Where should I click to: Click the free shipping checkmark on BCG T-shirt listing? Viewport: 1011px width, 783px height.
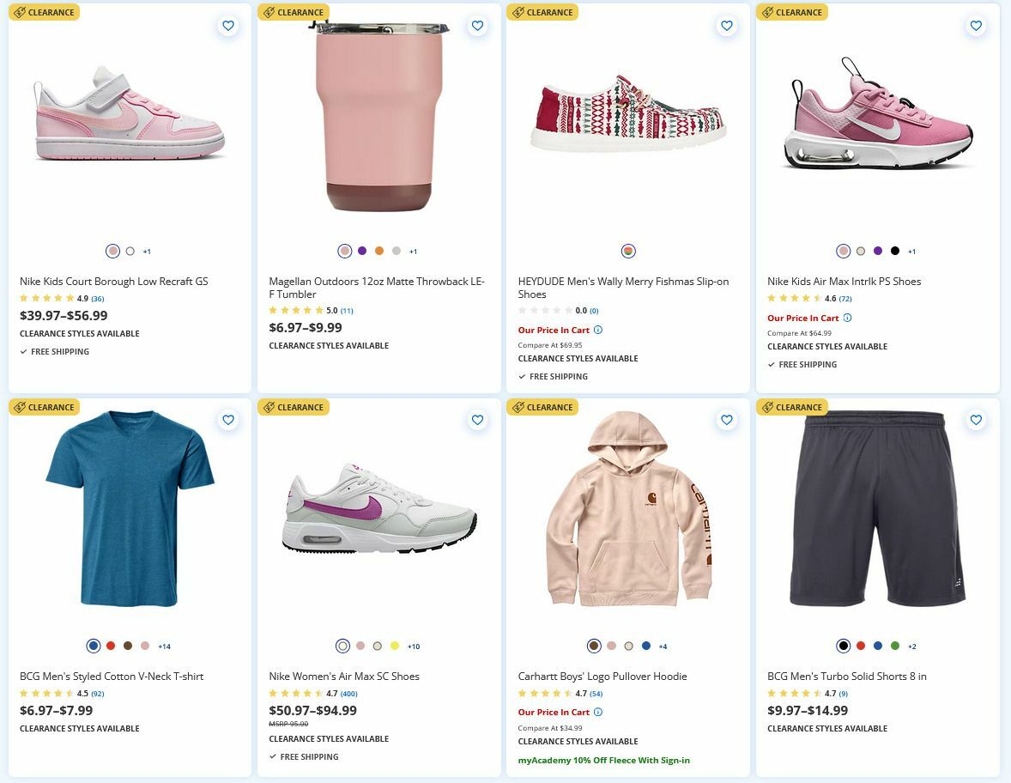(x=23, y=351)
